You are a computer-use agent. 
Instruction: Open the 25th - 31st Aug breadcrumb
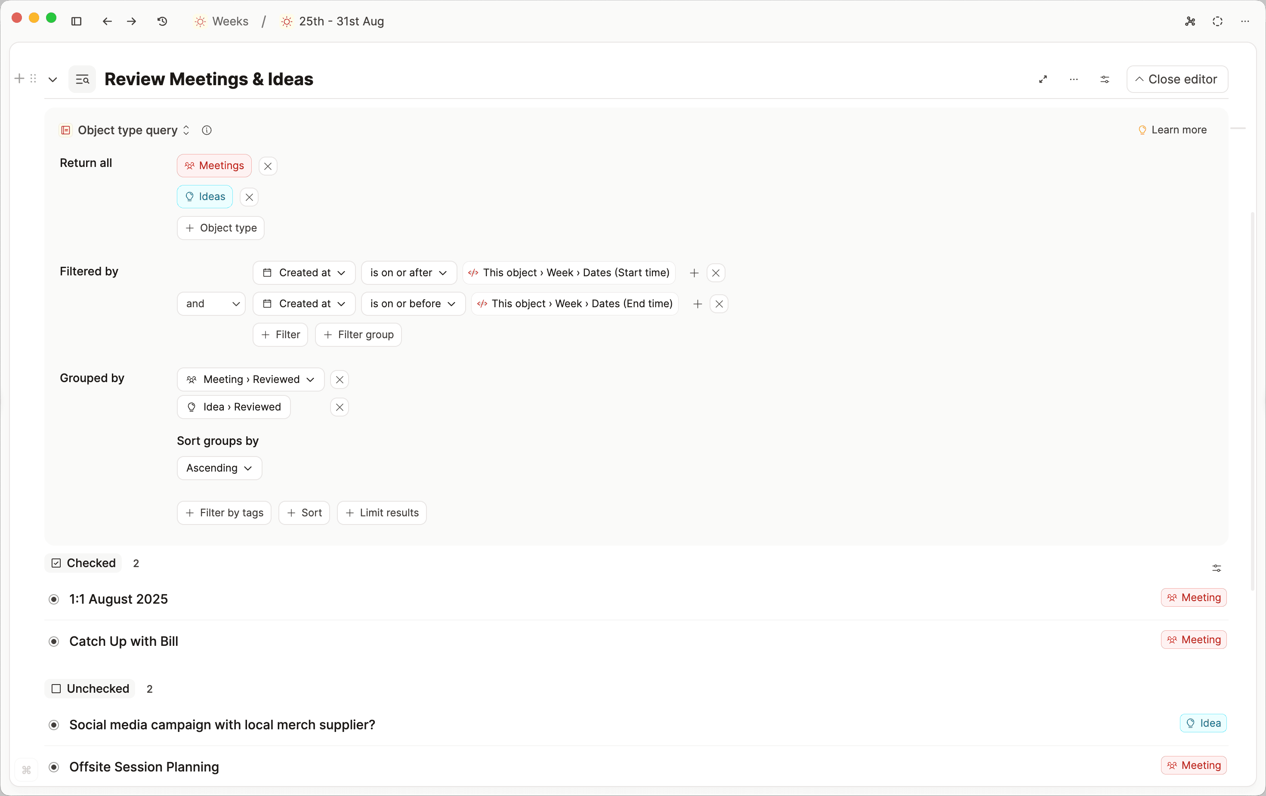pyautogui.click(x=341, y=22)
